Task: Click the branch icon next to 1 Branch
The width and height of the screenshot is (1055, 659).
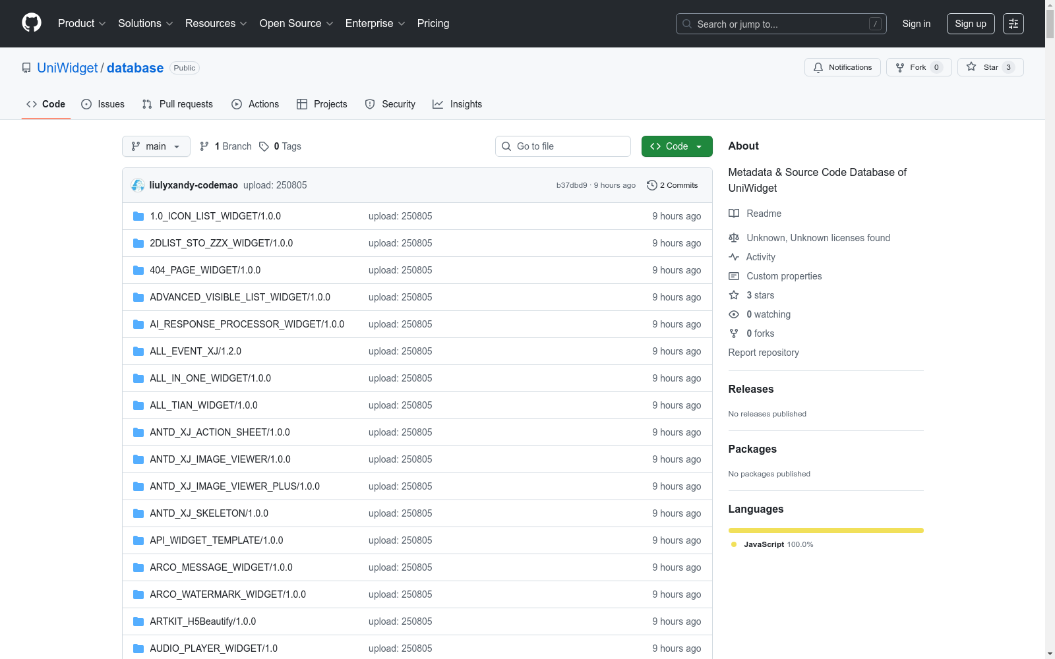Action: tap(204, 146)
